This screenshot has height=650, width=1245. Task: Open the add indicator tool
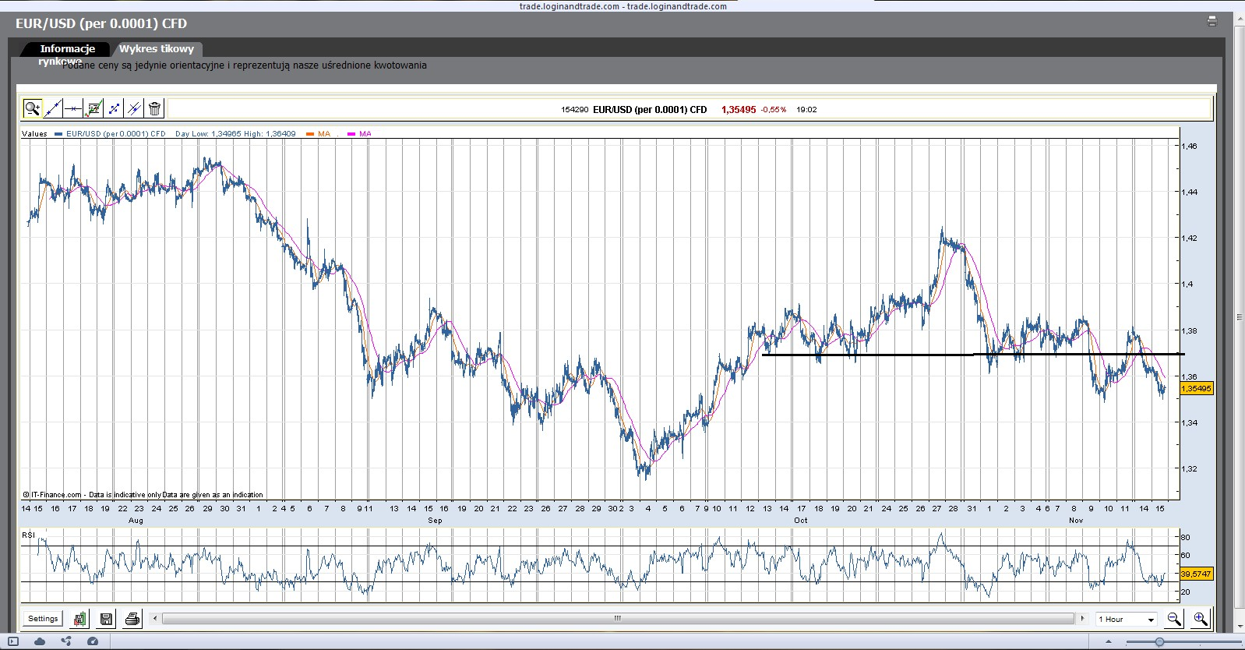[x=93, y=108]
